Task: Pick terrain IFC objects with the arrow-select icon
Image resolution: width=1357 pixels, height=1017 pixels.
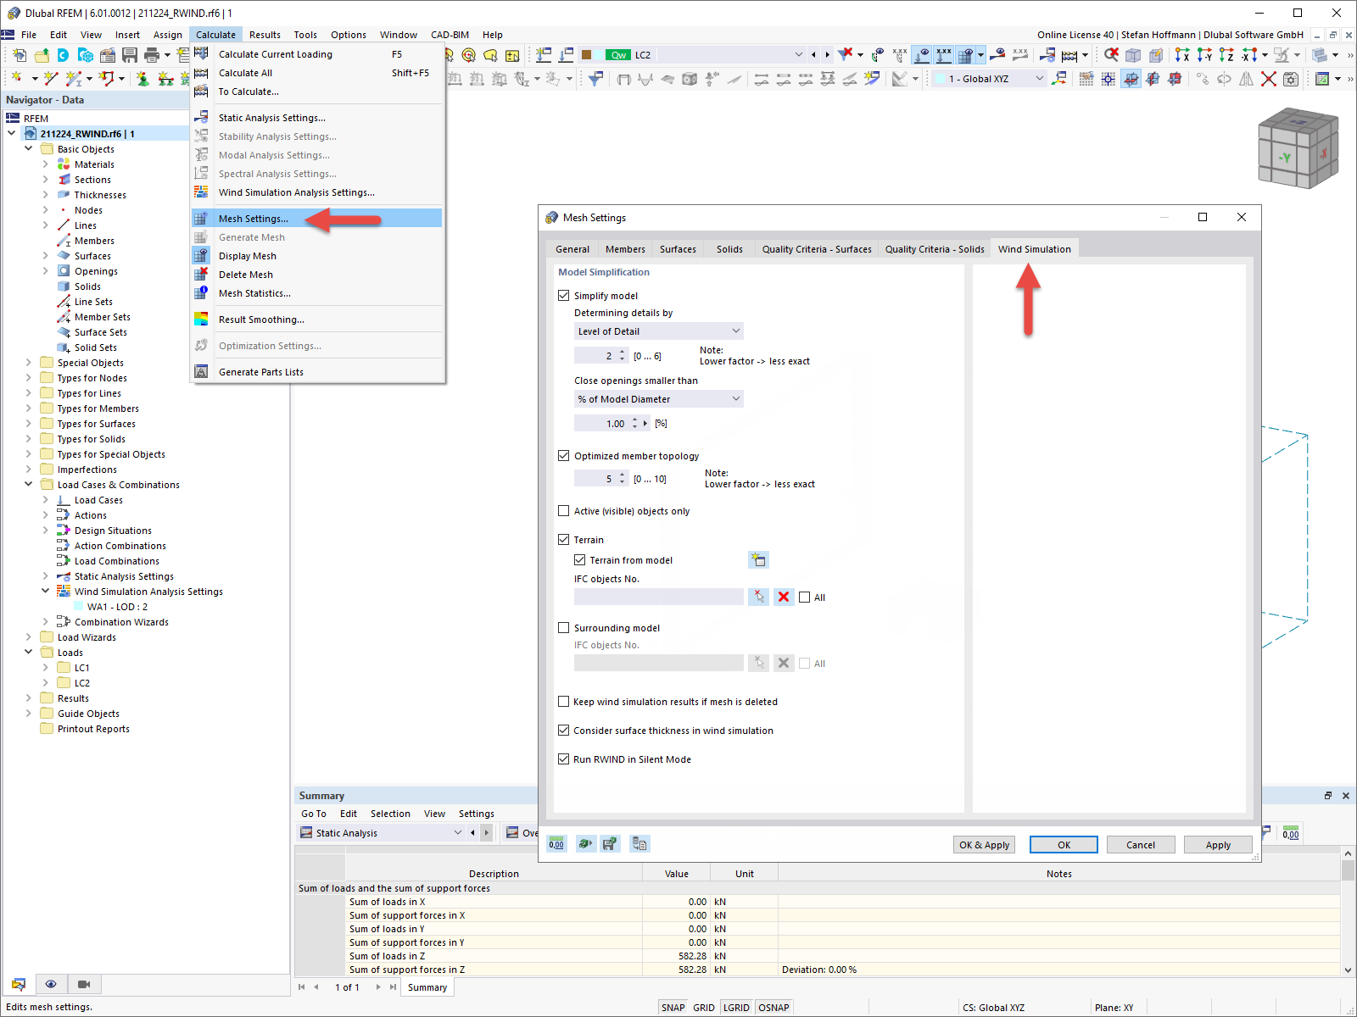Action: (758, 597)
